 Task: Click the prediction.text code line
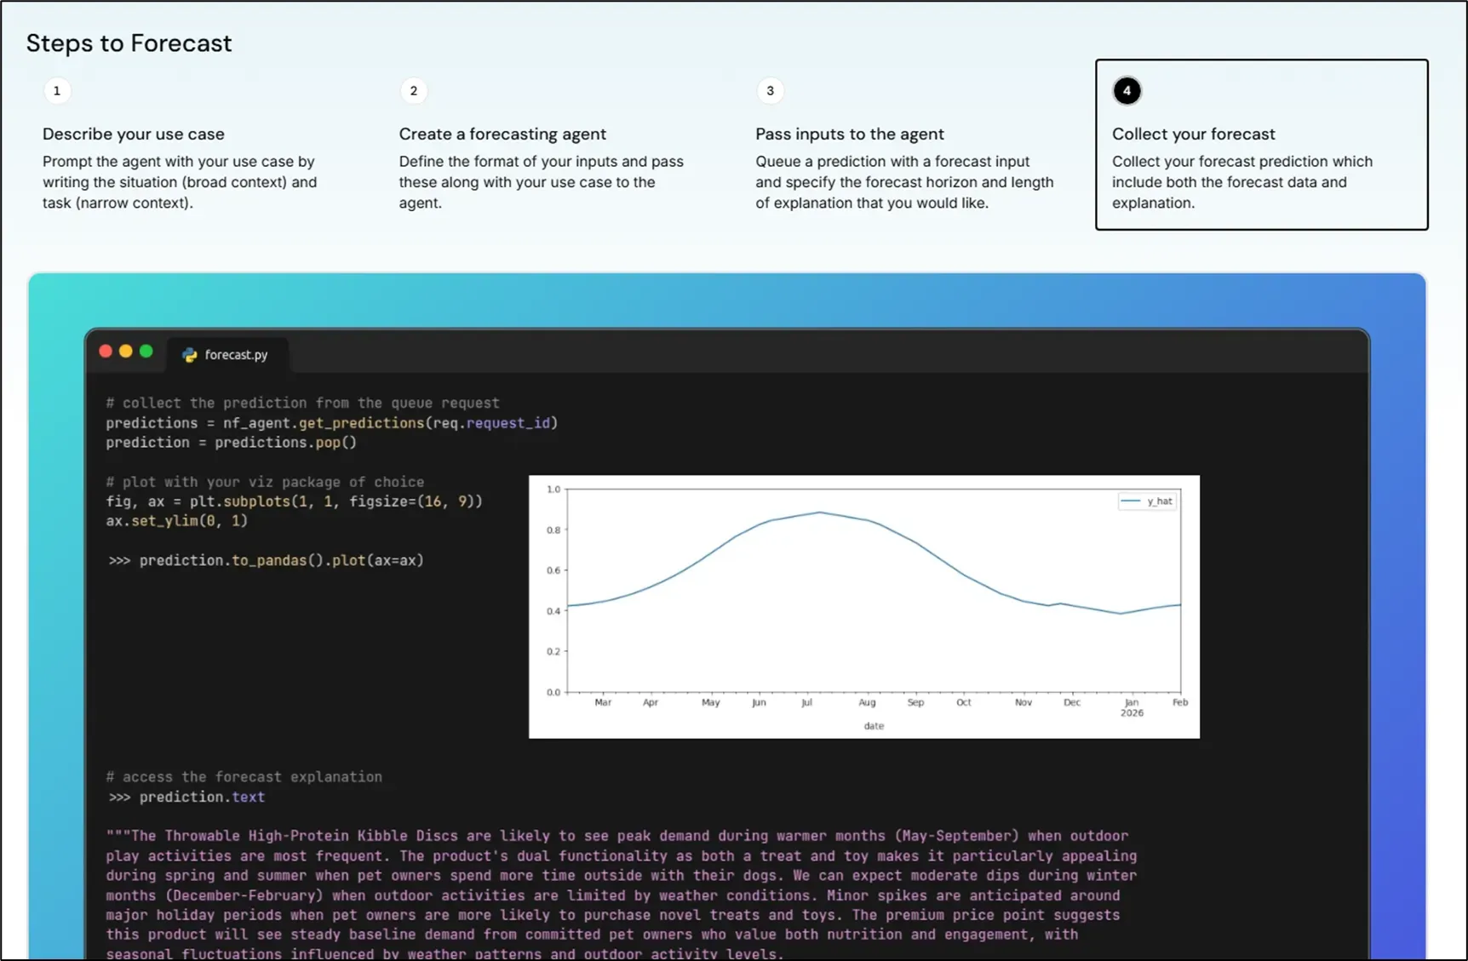(x=201, y=797)
